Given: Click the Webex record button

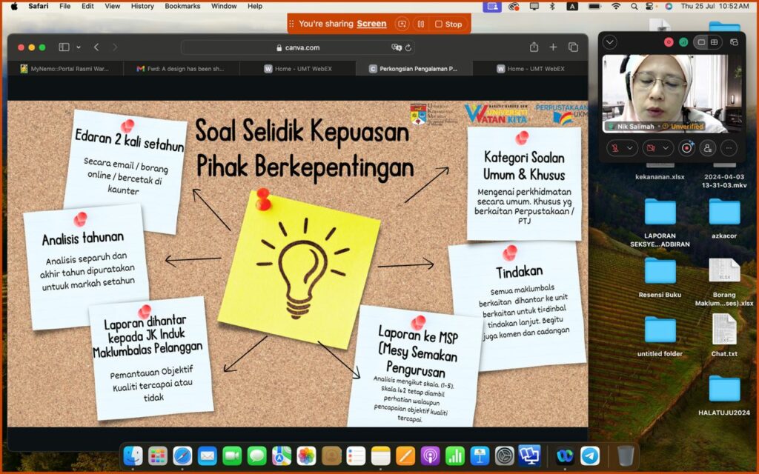Looking at the screenshot, I should tap(687, 148).
